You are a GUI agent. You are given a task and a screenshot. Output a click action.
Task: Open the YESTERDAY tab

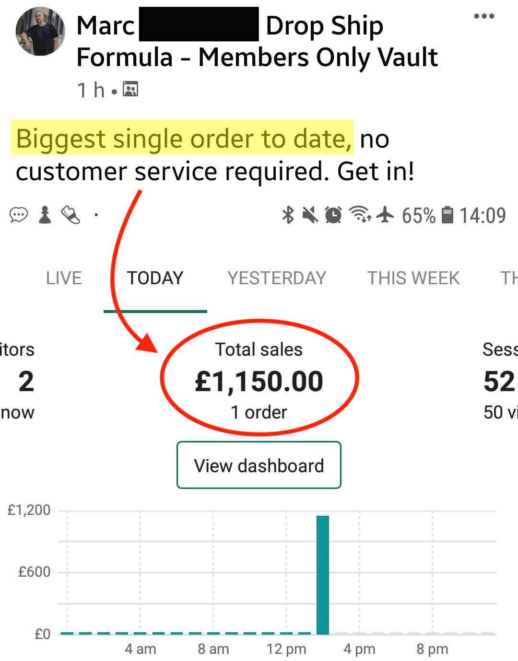coord(277,278)
